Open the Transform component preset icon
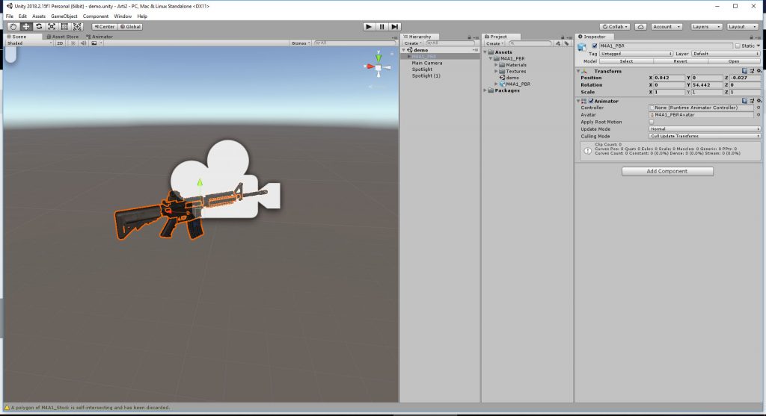The width and height of the screenshot is (766, 416). (752, 71)
